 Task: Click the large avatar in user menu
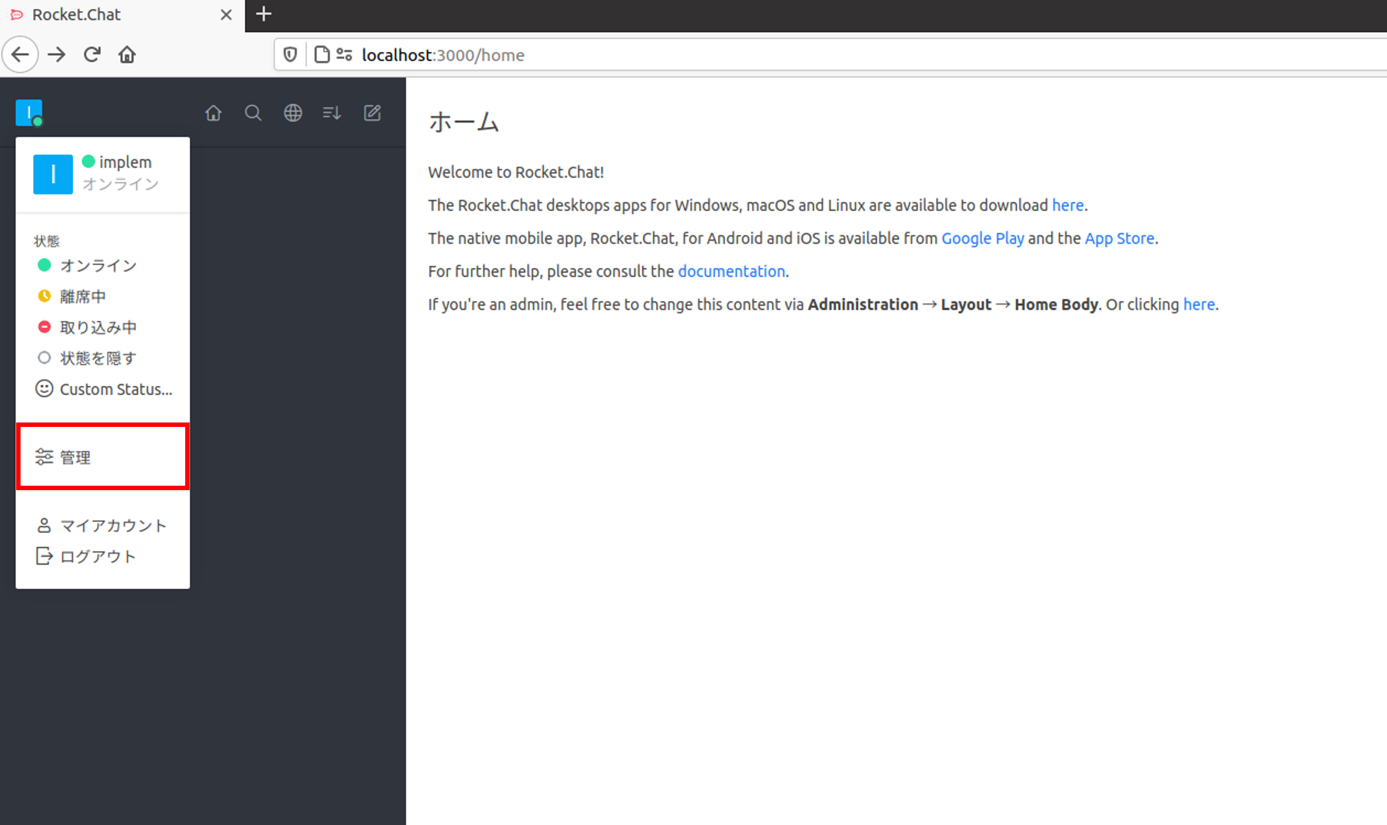pyautogui.click(x=53, y=174)
